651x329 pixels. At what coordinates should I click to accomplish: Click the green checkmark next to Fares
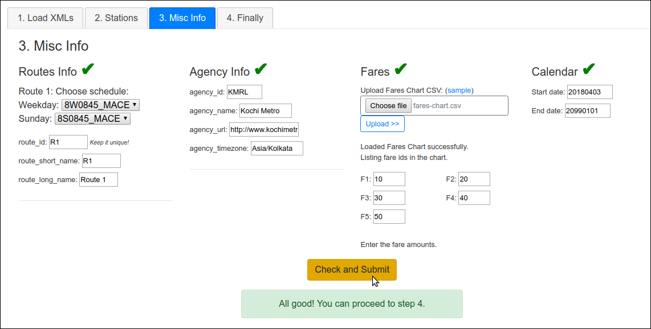click(x=401, y=69)
